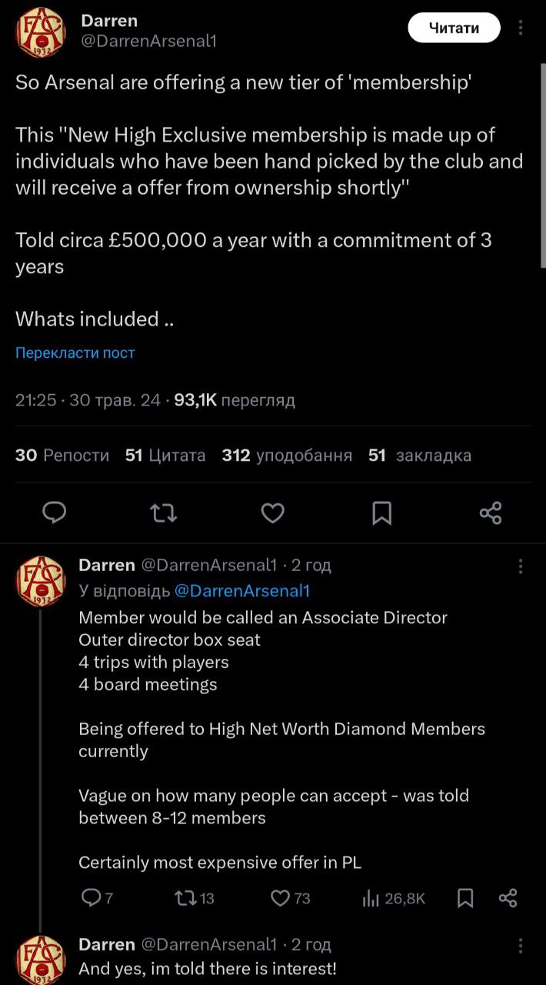Viewport: 546px width, 985px height.
Task: View the 51 Цитата quotes list
Action: pyautogui.click(x=165, y=456)
